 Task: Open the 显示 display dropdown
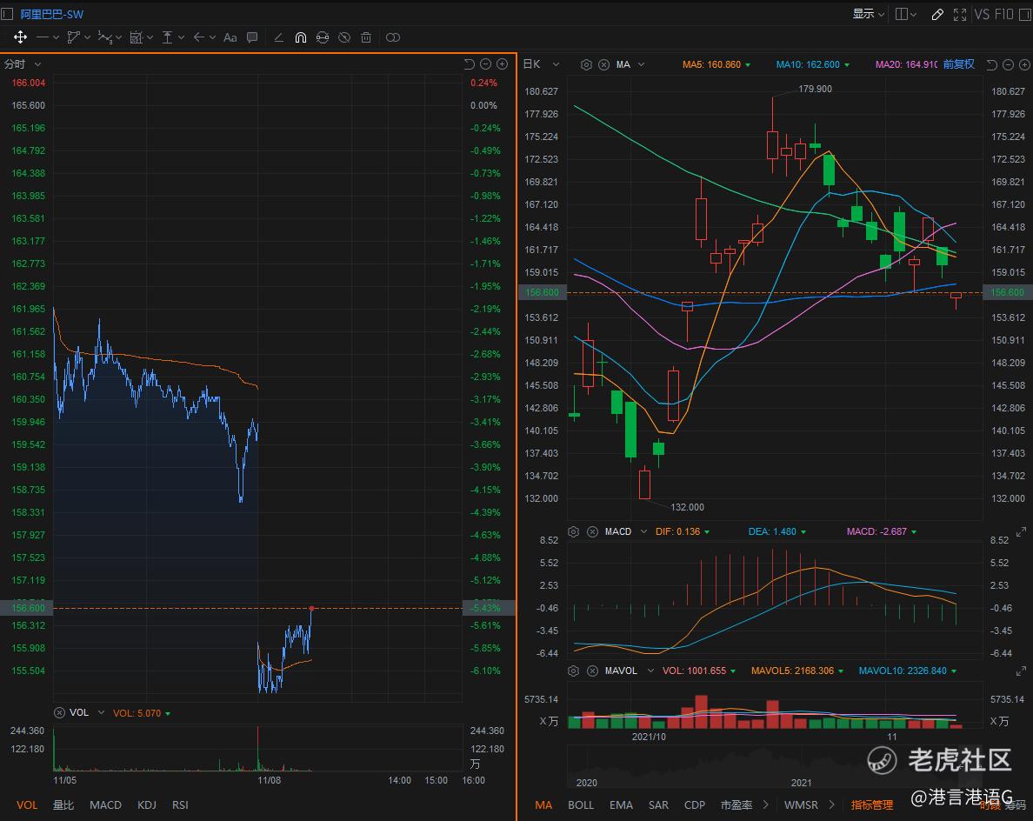pyautogui.click(x=869, y=14)
